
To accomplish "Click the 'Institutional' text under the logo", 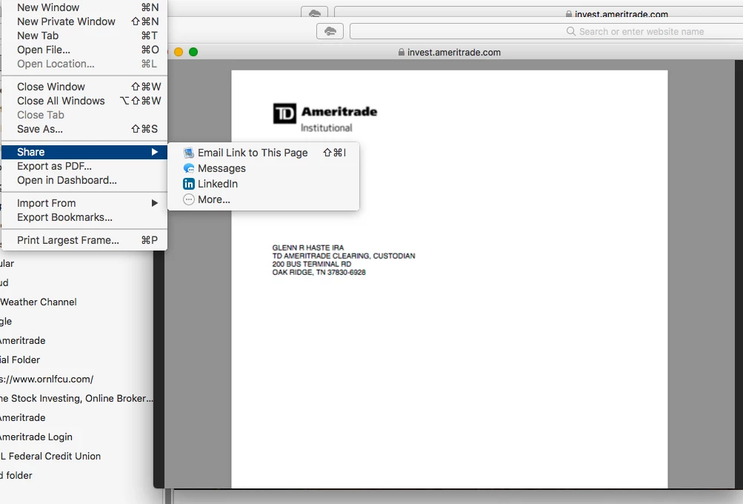I will pyautogui.click(x=327, y=128).
